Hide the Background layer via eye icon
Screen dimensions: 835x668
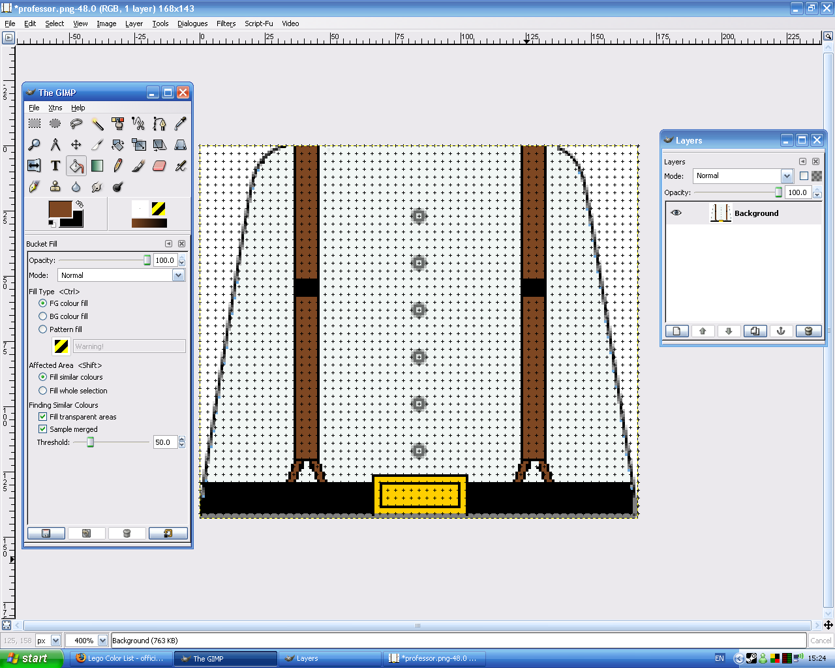[676, 213]
